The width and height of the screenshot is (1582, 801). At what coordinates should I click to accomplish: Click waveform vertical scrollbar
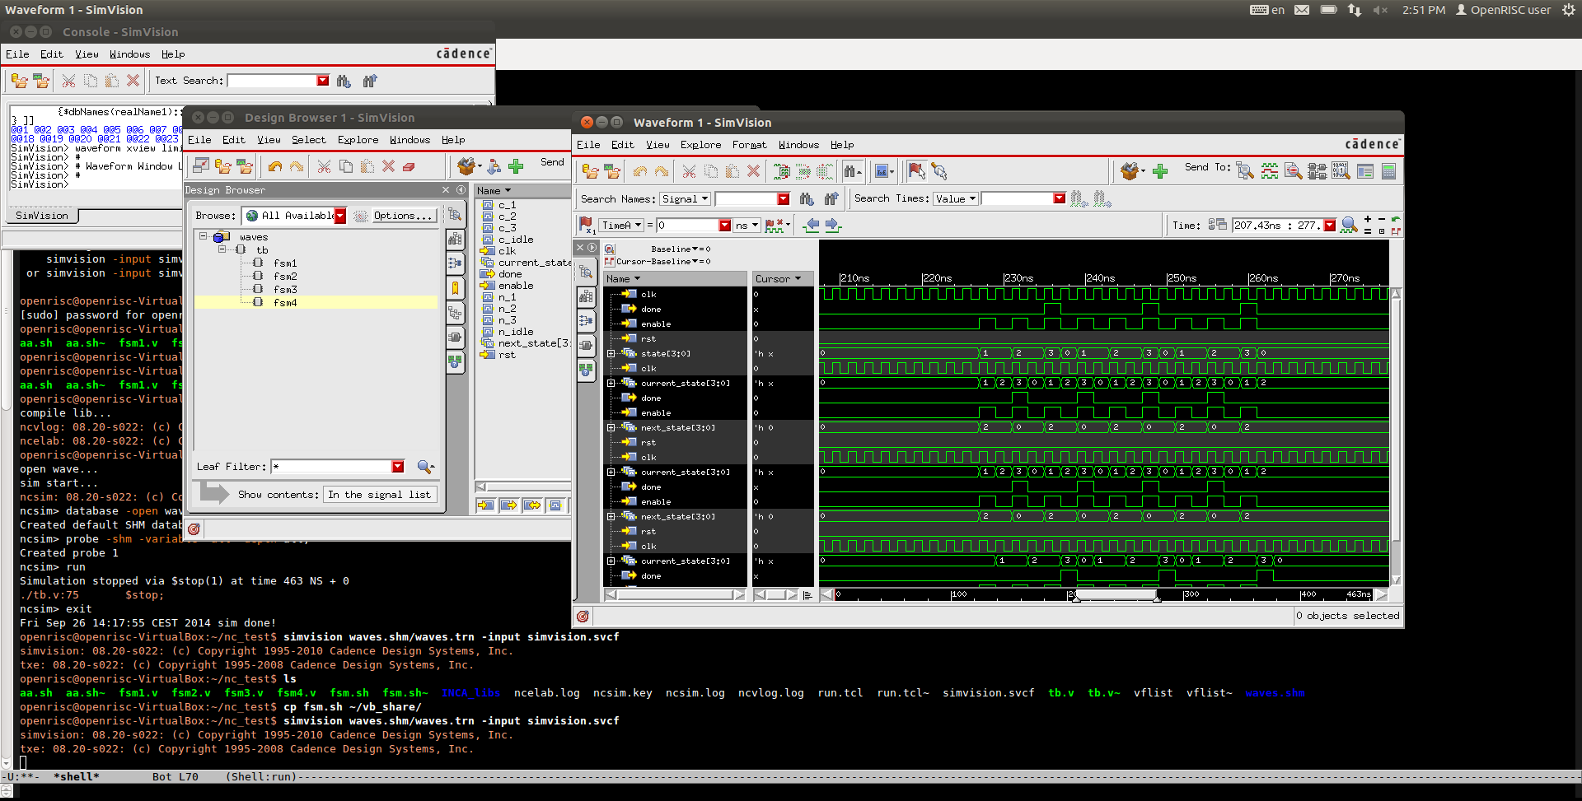tap(1396, 435)
